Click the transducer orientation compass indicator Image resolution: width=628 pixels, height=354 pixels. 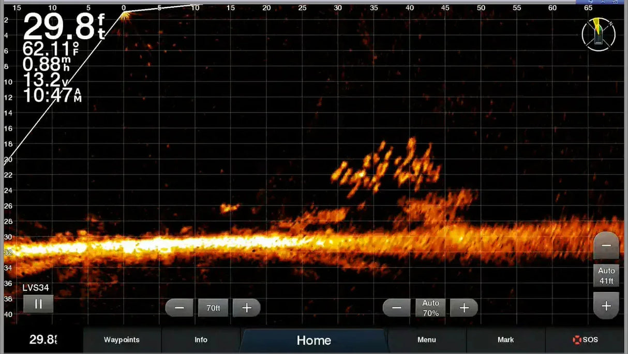point(598,35)
